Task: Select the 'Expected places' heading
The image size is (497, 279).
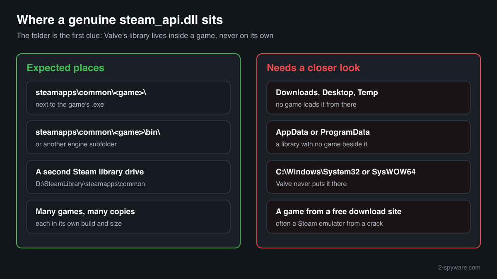Action: 65,68
